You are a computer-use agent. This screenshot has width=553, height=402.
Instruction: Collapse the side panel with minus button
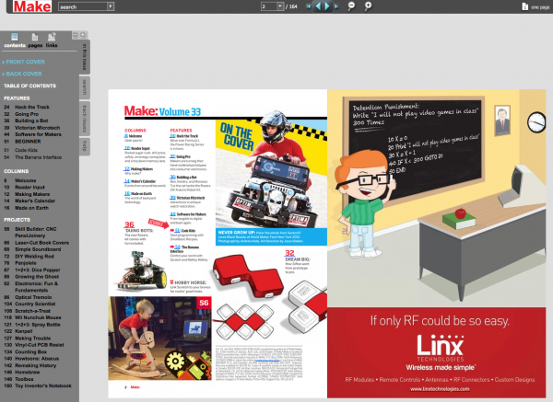pyautogui.click(x=76, y=35)
